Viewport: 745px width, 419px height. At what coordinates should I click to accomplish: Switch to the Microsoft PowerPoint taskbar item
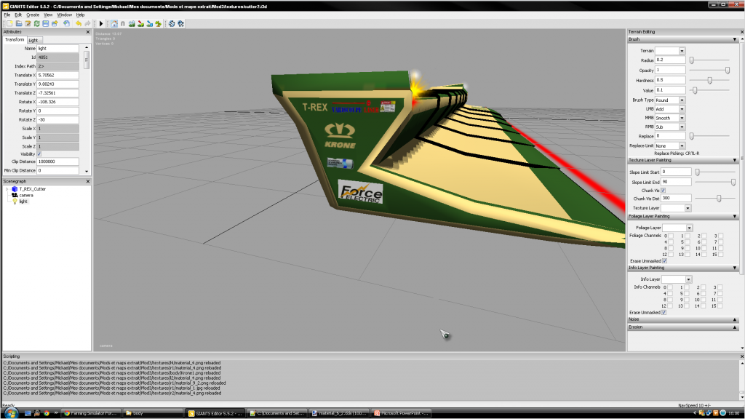[402, 413]
